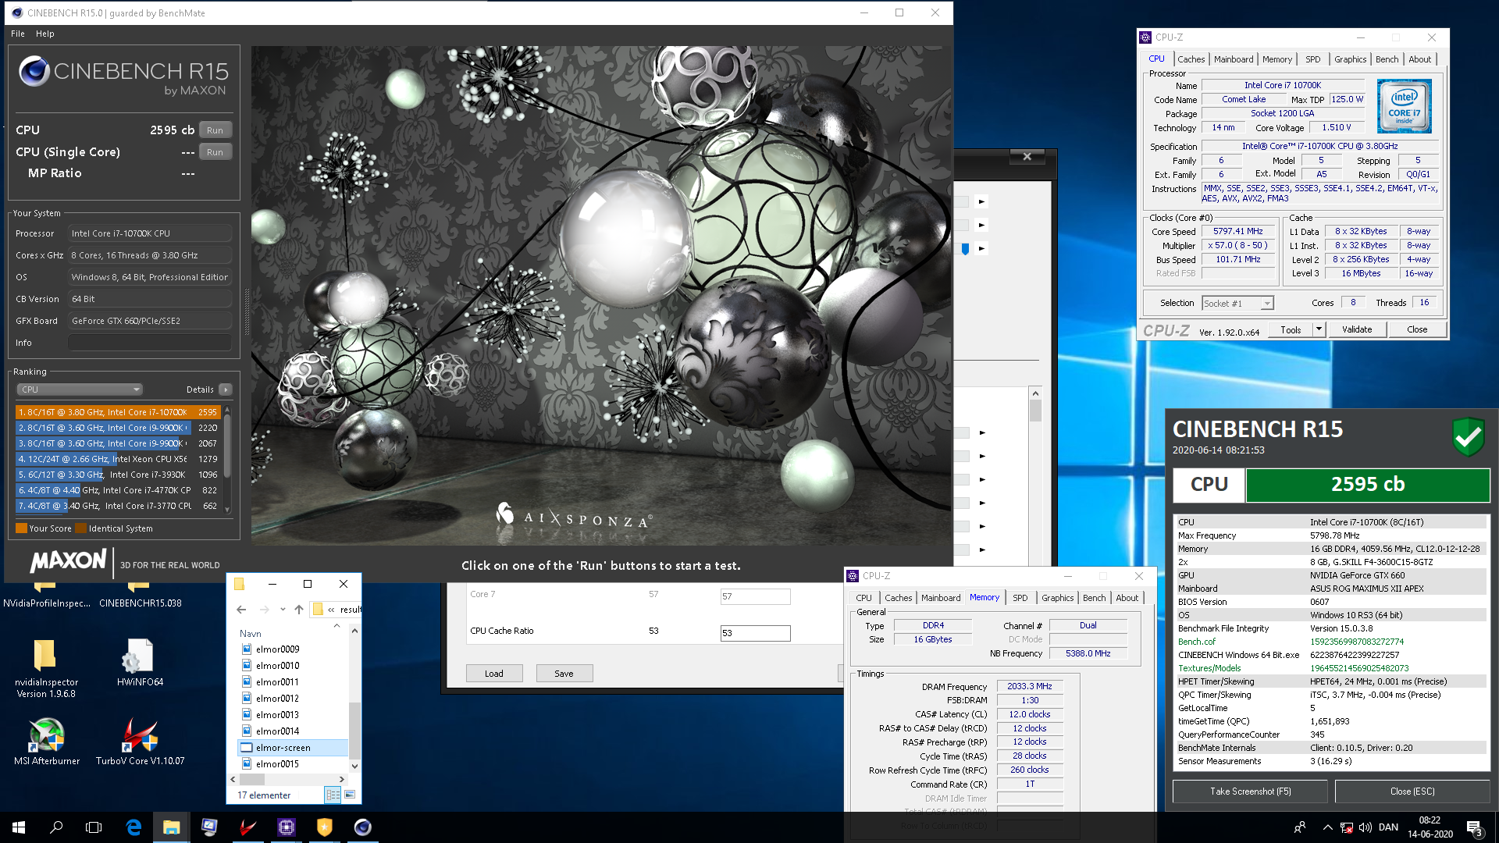Click the Explorer vertical scrollbar thumb

coord(354,730)
